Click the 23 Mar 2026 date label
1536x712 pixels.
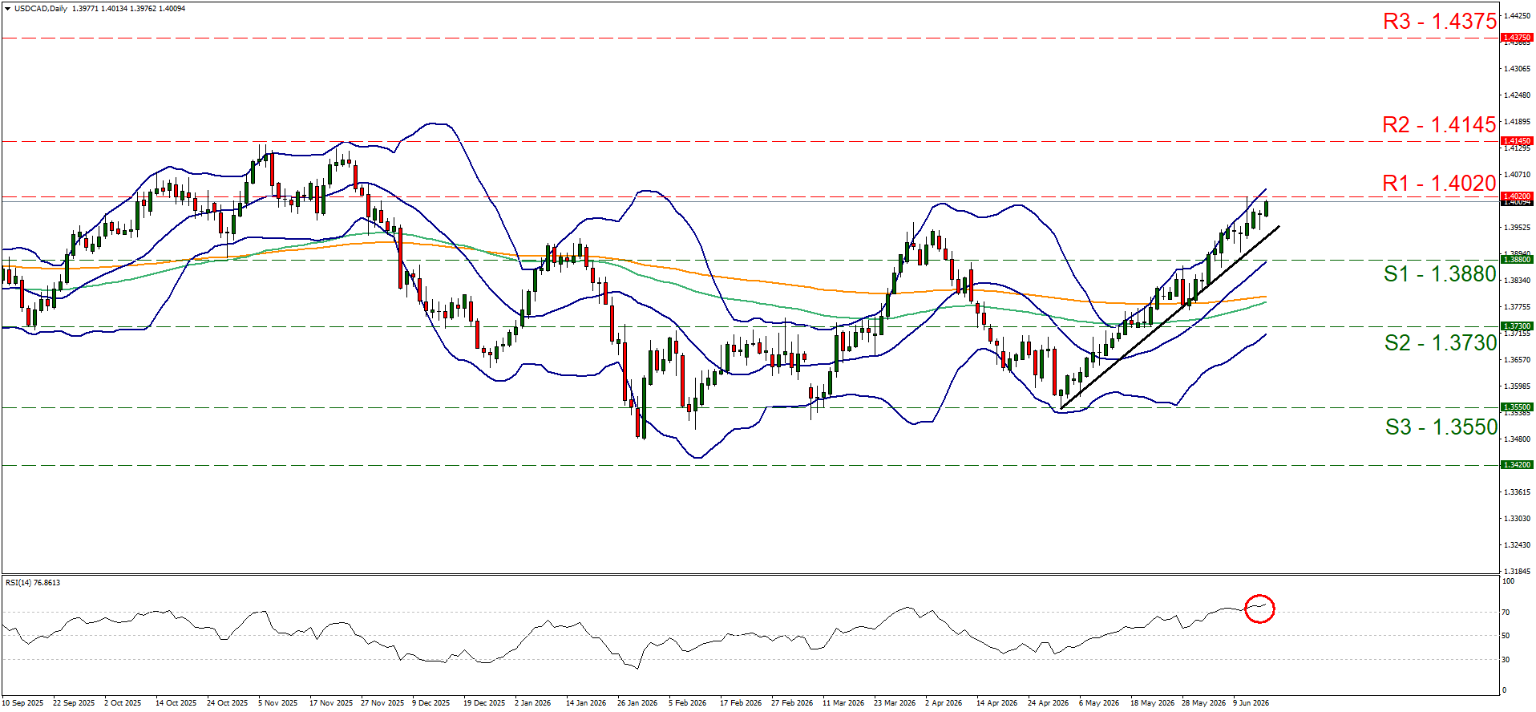[x=895, y=703]
